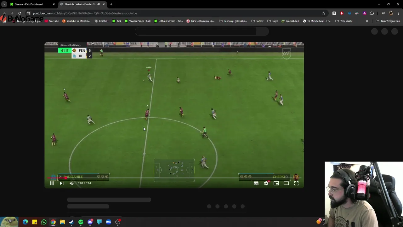
Task: Skip to the next video
Action: pos(62,183)
